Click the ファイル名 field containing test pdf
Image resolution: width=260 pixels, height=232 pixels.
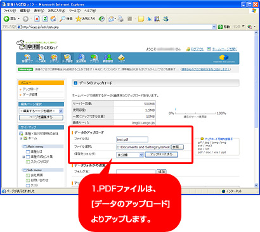132,139
